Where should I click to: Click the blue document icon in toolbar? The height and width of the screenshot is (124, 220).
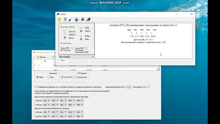(x=65, y=19)
